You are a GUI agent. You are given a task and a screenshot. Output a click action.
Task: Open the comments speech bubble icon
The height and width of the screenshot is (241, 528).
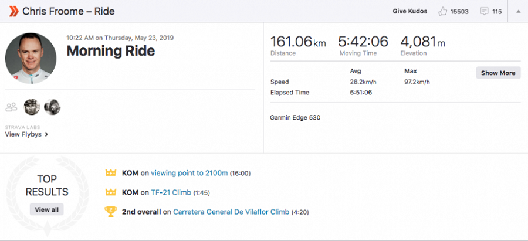coord(484,12)
